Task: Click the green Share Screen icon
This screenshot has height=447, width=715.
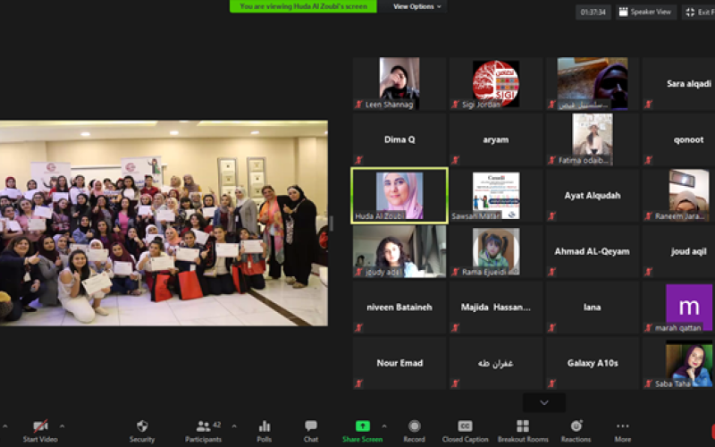Action: (362, 426)
